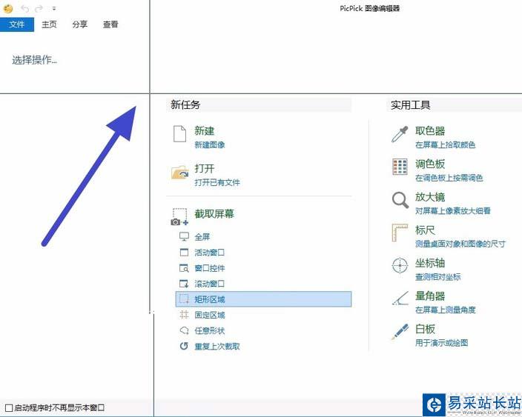The width and height of the screenshot is (522, 417).
Task: Click the 白板 pen icon
Action: [x=400, y=332]
